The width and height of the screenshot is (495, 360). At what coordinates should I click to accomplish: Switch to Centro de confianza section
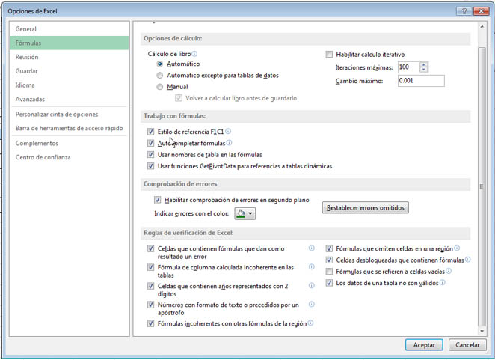[x=43, y=157]
